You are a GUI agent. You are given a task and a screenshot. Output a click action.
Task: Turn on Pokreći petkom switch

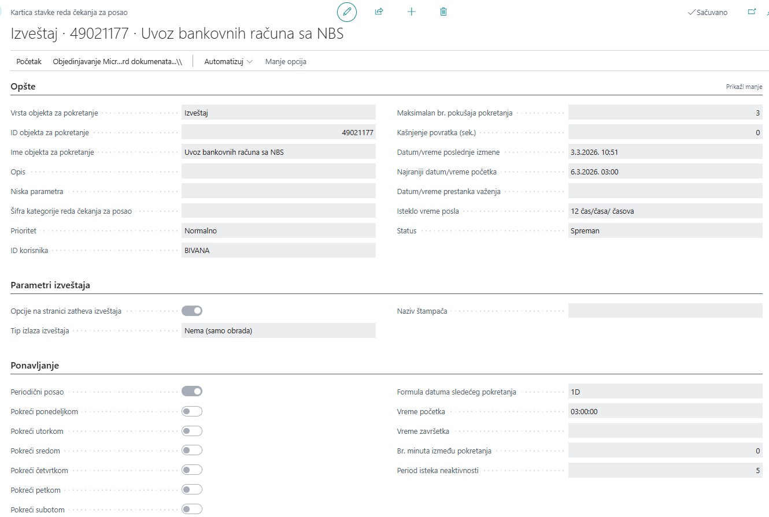coord(192,490)
